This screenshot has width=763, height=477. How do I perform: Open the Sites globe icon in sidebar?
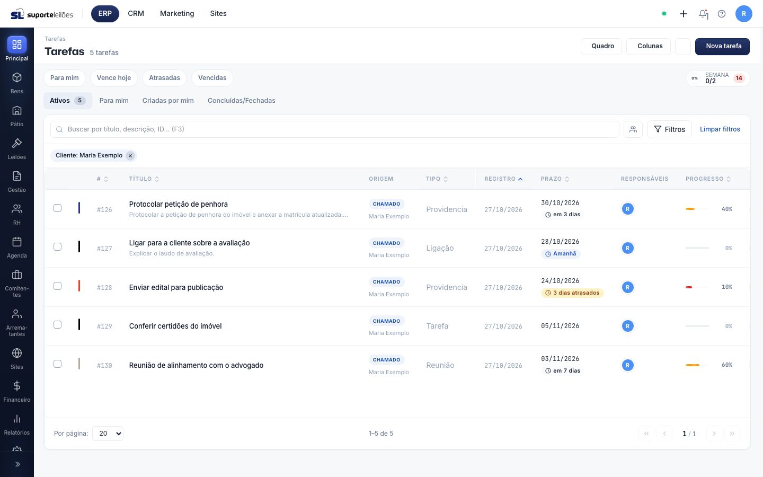point(17,354)
